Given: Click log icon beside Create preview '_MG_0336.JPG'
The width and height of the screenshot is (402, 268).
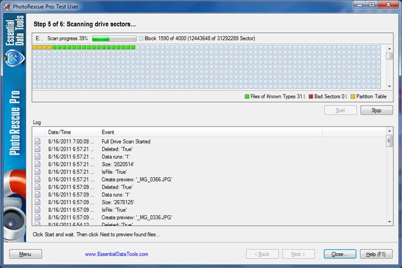Looking at the screenshot, I should tap(37, 217).
